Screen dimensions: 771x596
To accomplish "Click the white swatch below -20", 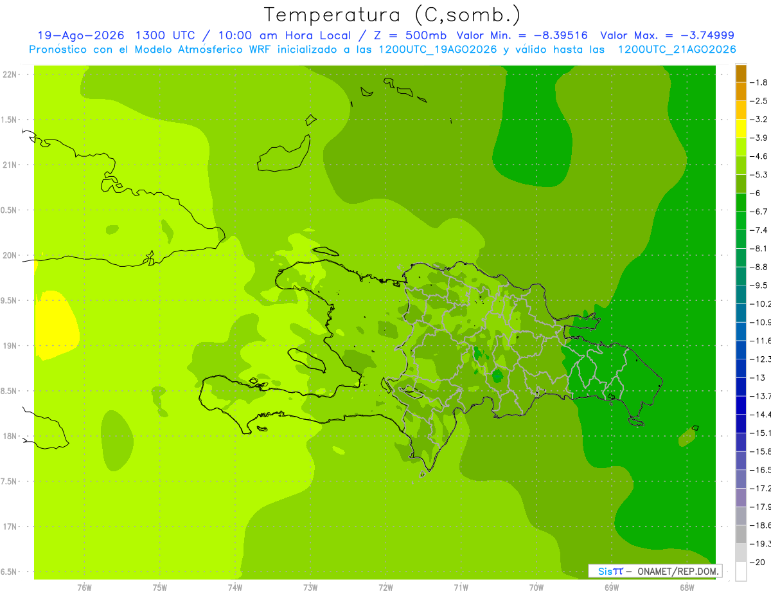I will pos(741,572).
